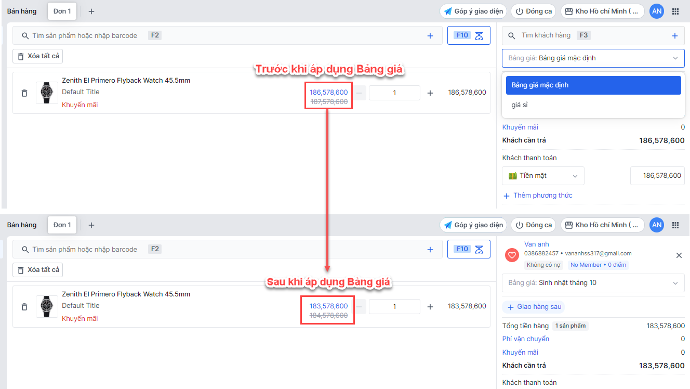This screenshot has width=690, height=389.
Task: Focus the Tìm khách hàng search field
Action: (x=593, y=36)
